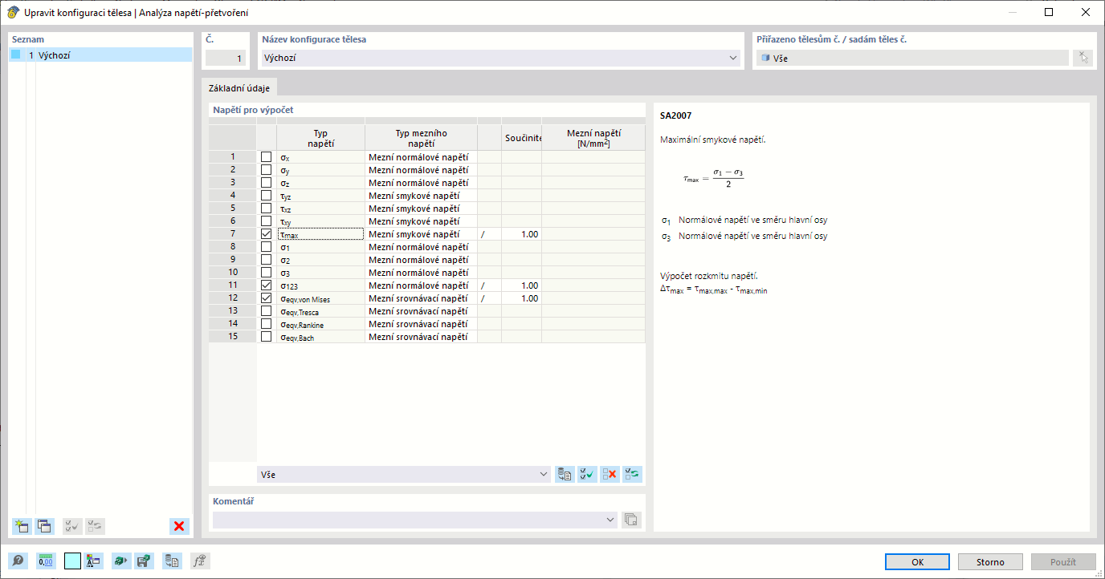Click the pick-solids cursor icon near Vše

tap(1083, 58)
